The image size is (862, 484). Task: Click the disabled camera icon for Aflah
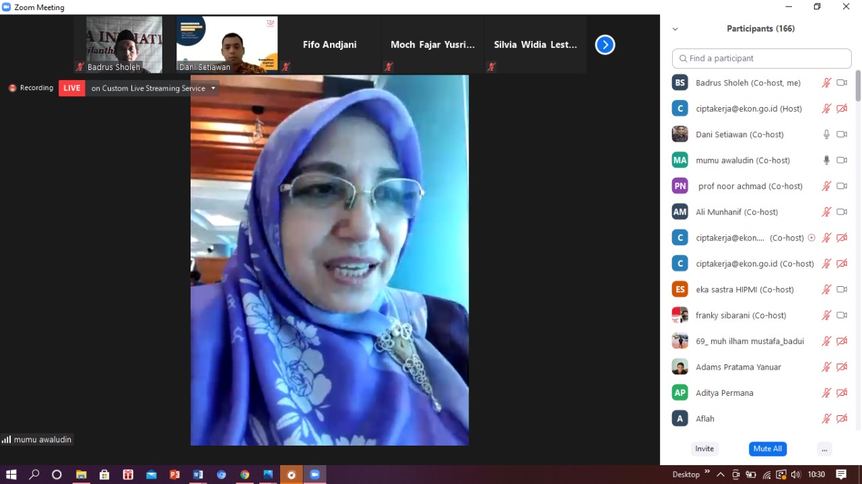coord(841,419)
